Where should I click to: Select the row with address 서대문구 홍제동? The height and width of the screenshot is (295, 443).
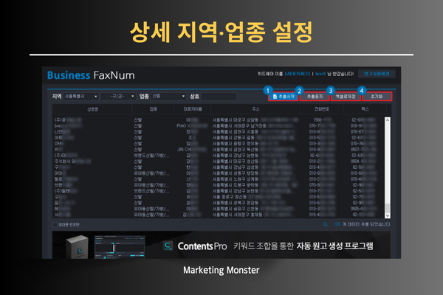(x=219, y=215)
